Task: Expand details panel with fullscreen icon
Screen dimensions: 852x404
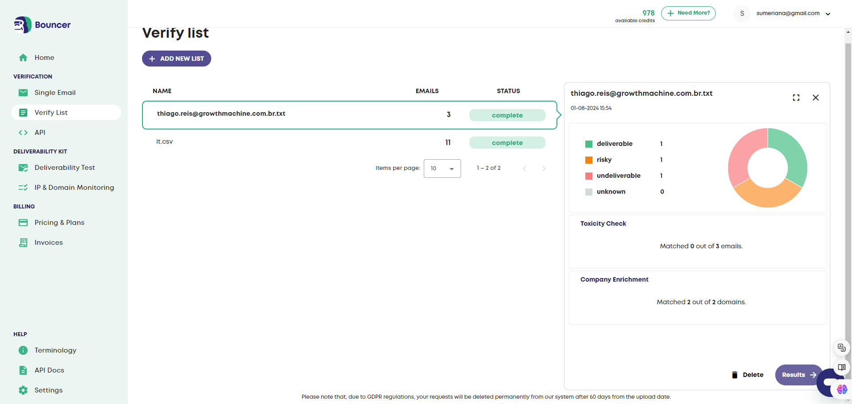Action: (796, 98)
